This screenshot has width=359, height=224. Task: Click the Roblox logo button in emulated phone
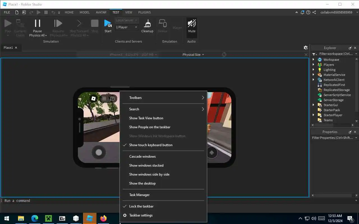point(93,98)
